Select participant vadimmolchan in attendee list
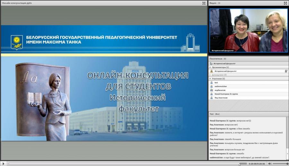This screenshot has height=166, width=289. click(249, 86)
